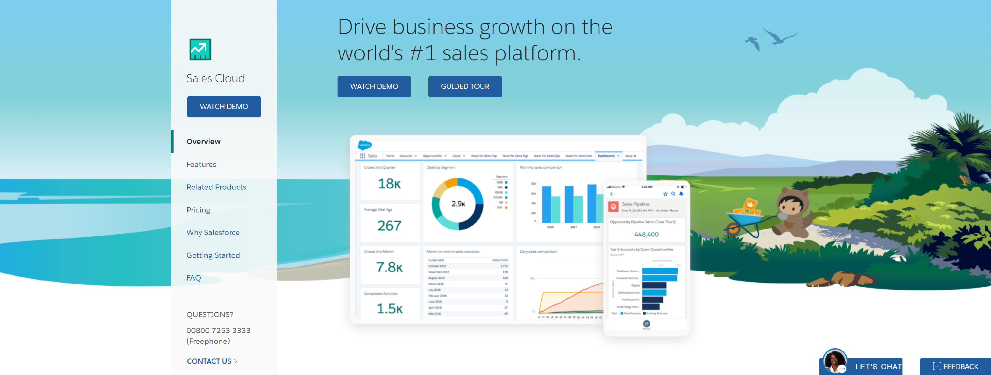Open Why Salesforce section
The image size is (991, 375).
(213, 233)
